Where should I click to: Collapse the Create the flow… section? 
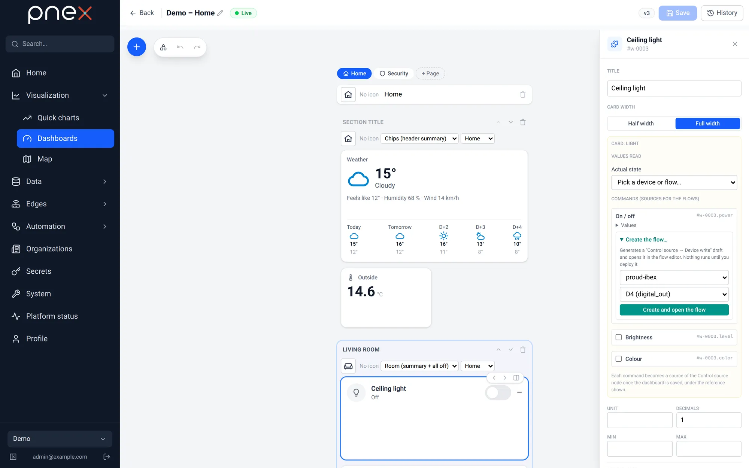pos(643,240)
